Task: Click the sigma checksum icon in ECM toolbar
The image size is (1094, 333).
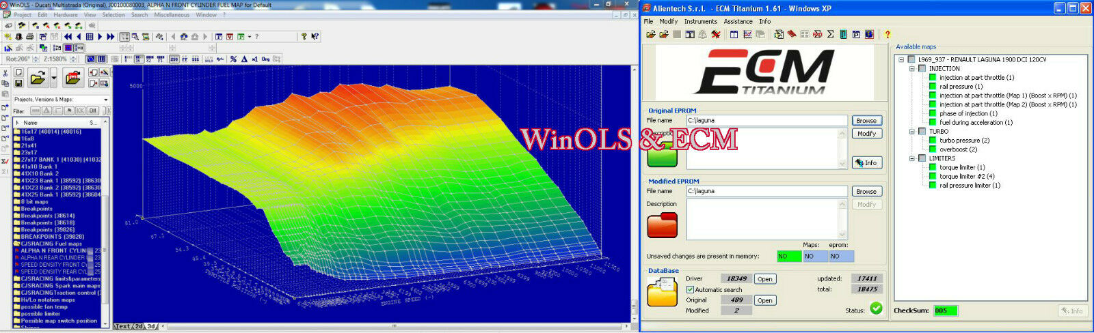Action: click(x=830, y=34)
